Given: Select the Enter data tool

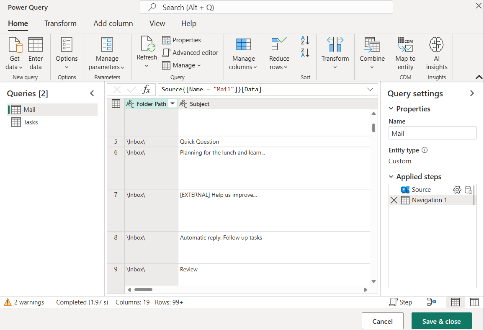Looking at the screenshot, I should coord(36,52).
